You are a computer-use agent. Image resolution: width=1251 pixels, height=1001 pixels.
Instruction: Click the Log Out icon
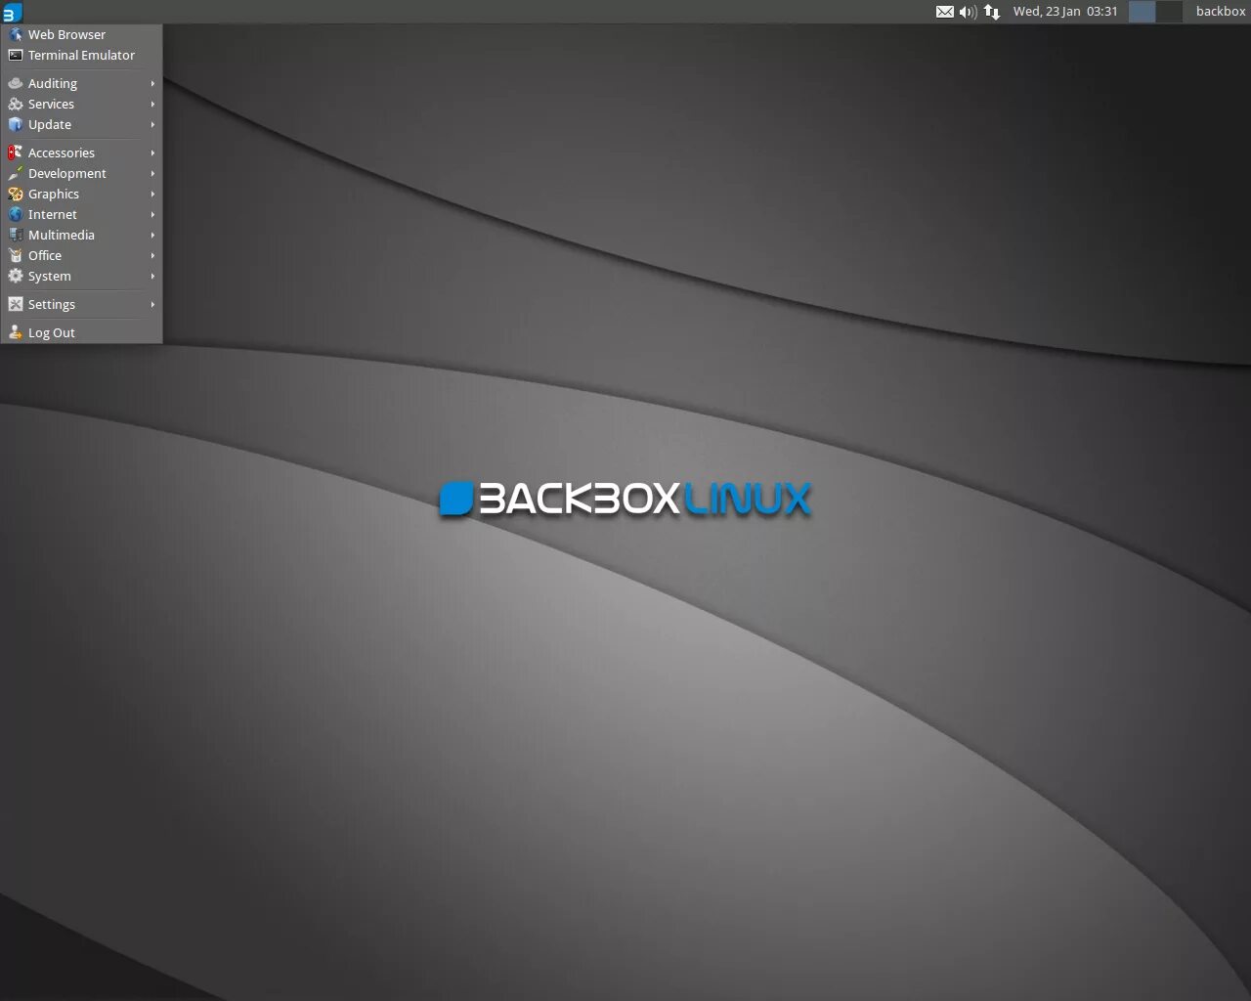15,332
